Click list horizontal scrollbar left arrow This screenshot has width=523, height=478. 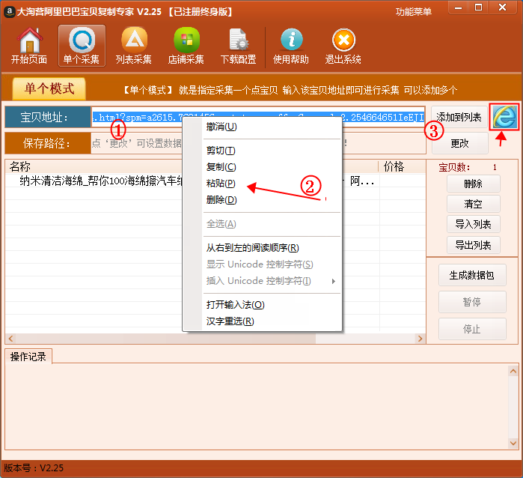10,339
